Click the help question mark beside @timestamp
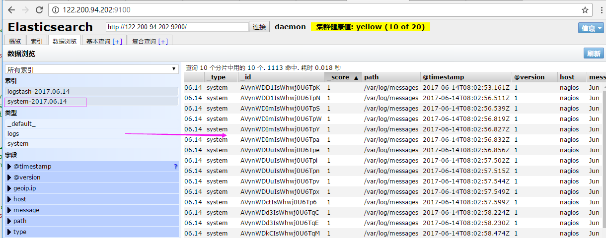 175,167
